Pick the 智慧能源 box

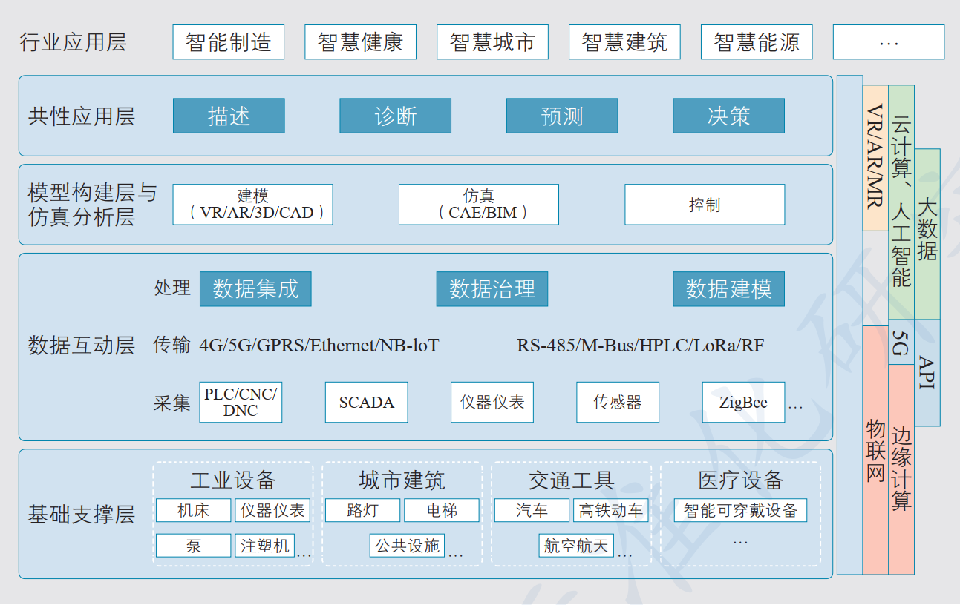tap(757, 42)
